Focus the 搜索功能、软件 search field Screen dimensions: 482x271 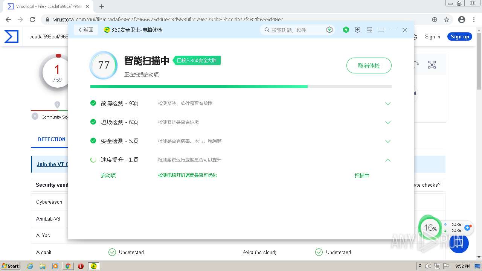296,30
